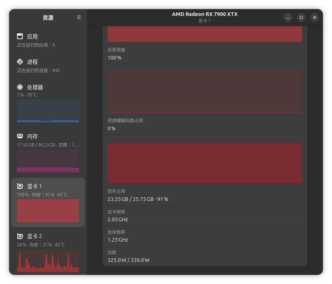Open the 应用 section
This screenshot has width=332, height=284.
point(48,40)
